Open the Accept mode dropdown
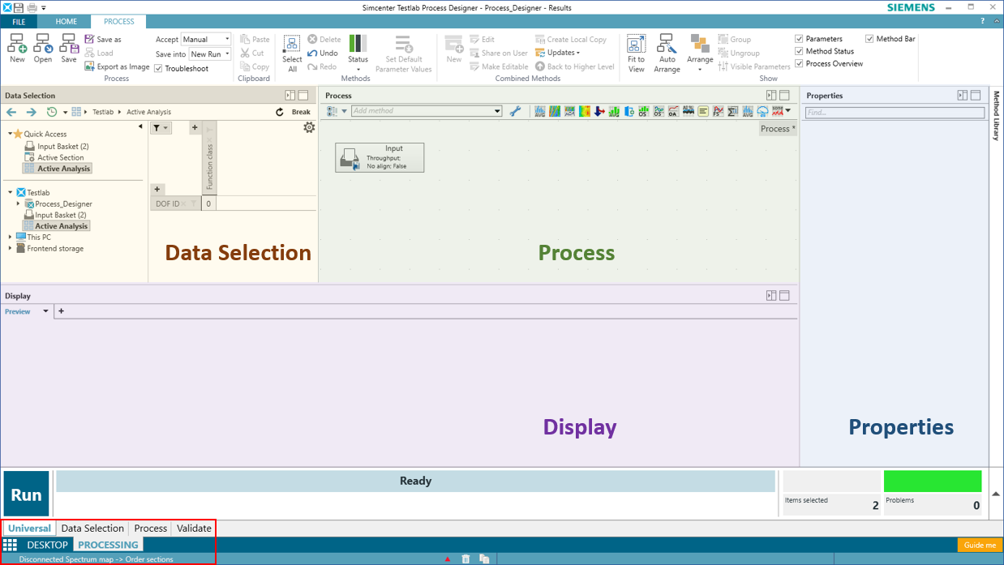The width and height of the screenshot is (1004, 565). click(206, 39)
